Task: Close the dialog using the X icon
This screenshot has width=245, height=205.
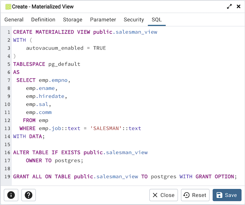Action: pyautogui.click(x=239, y=6)
